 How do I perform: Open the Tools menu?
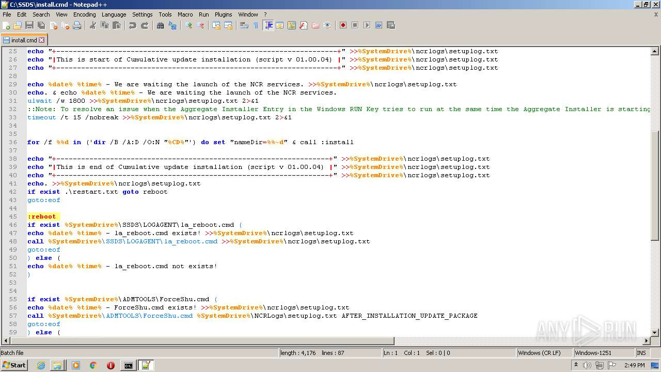click(165, 14)
